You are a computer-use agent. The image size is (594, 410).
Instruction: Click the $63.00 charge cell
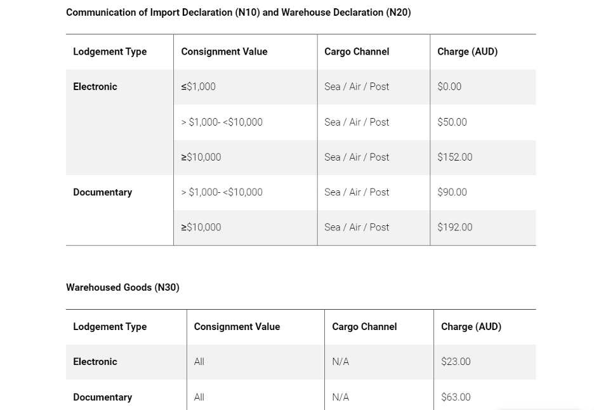pyautogui.click(x=456, y=397)
